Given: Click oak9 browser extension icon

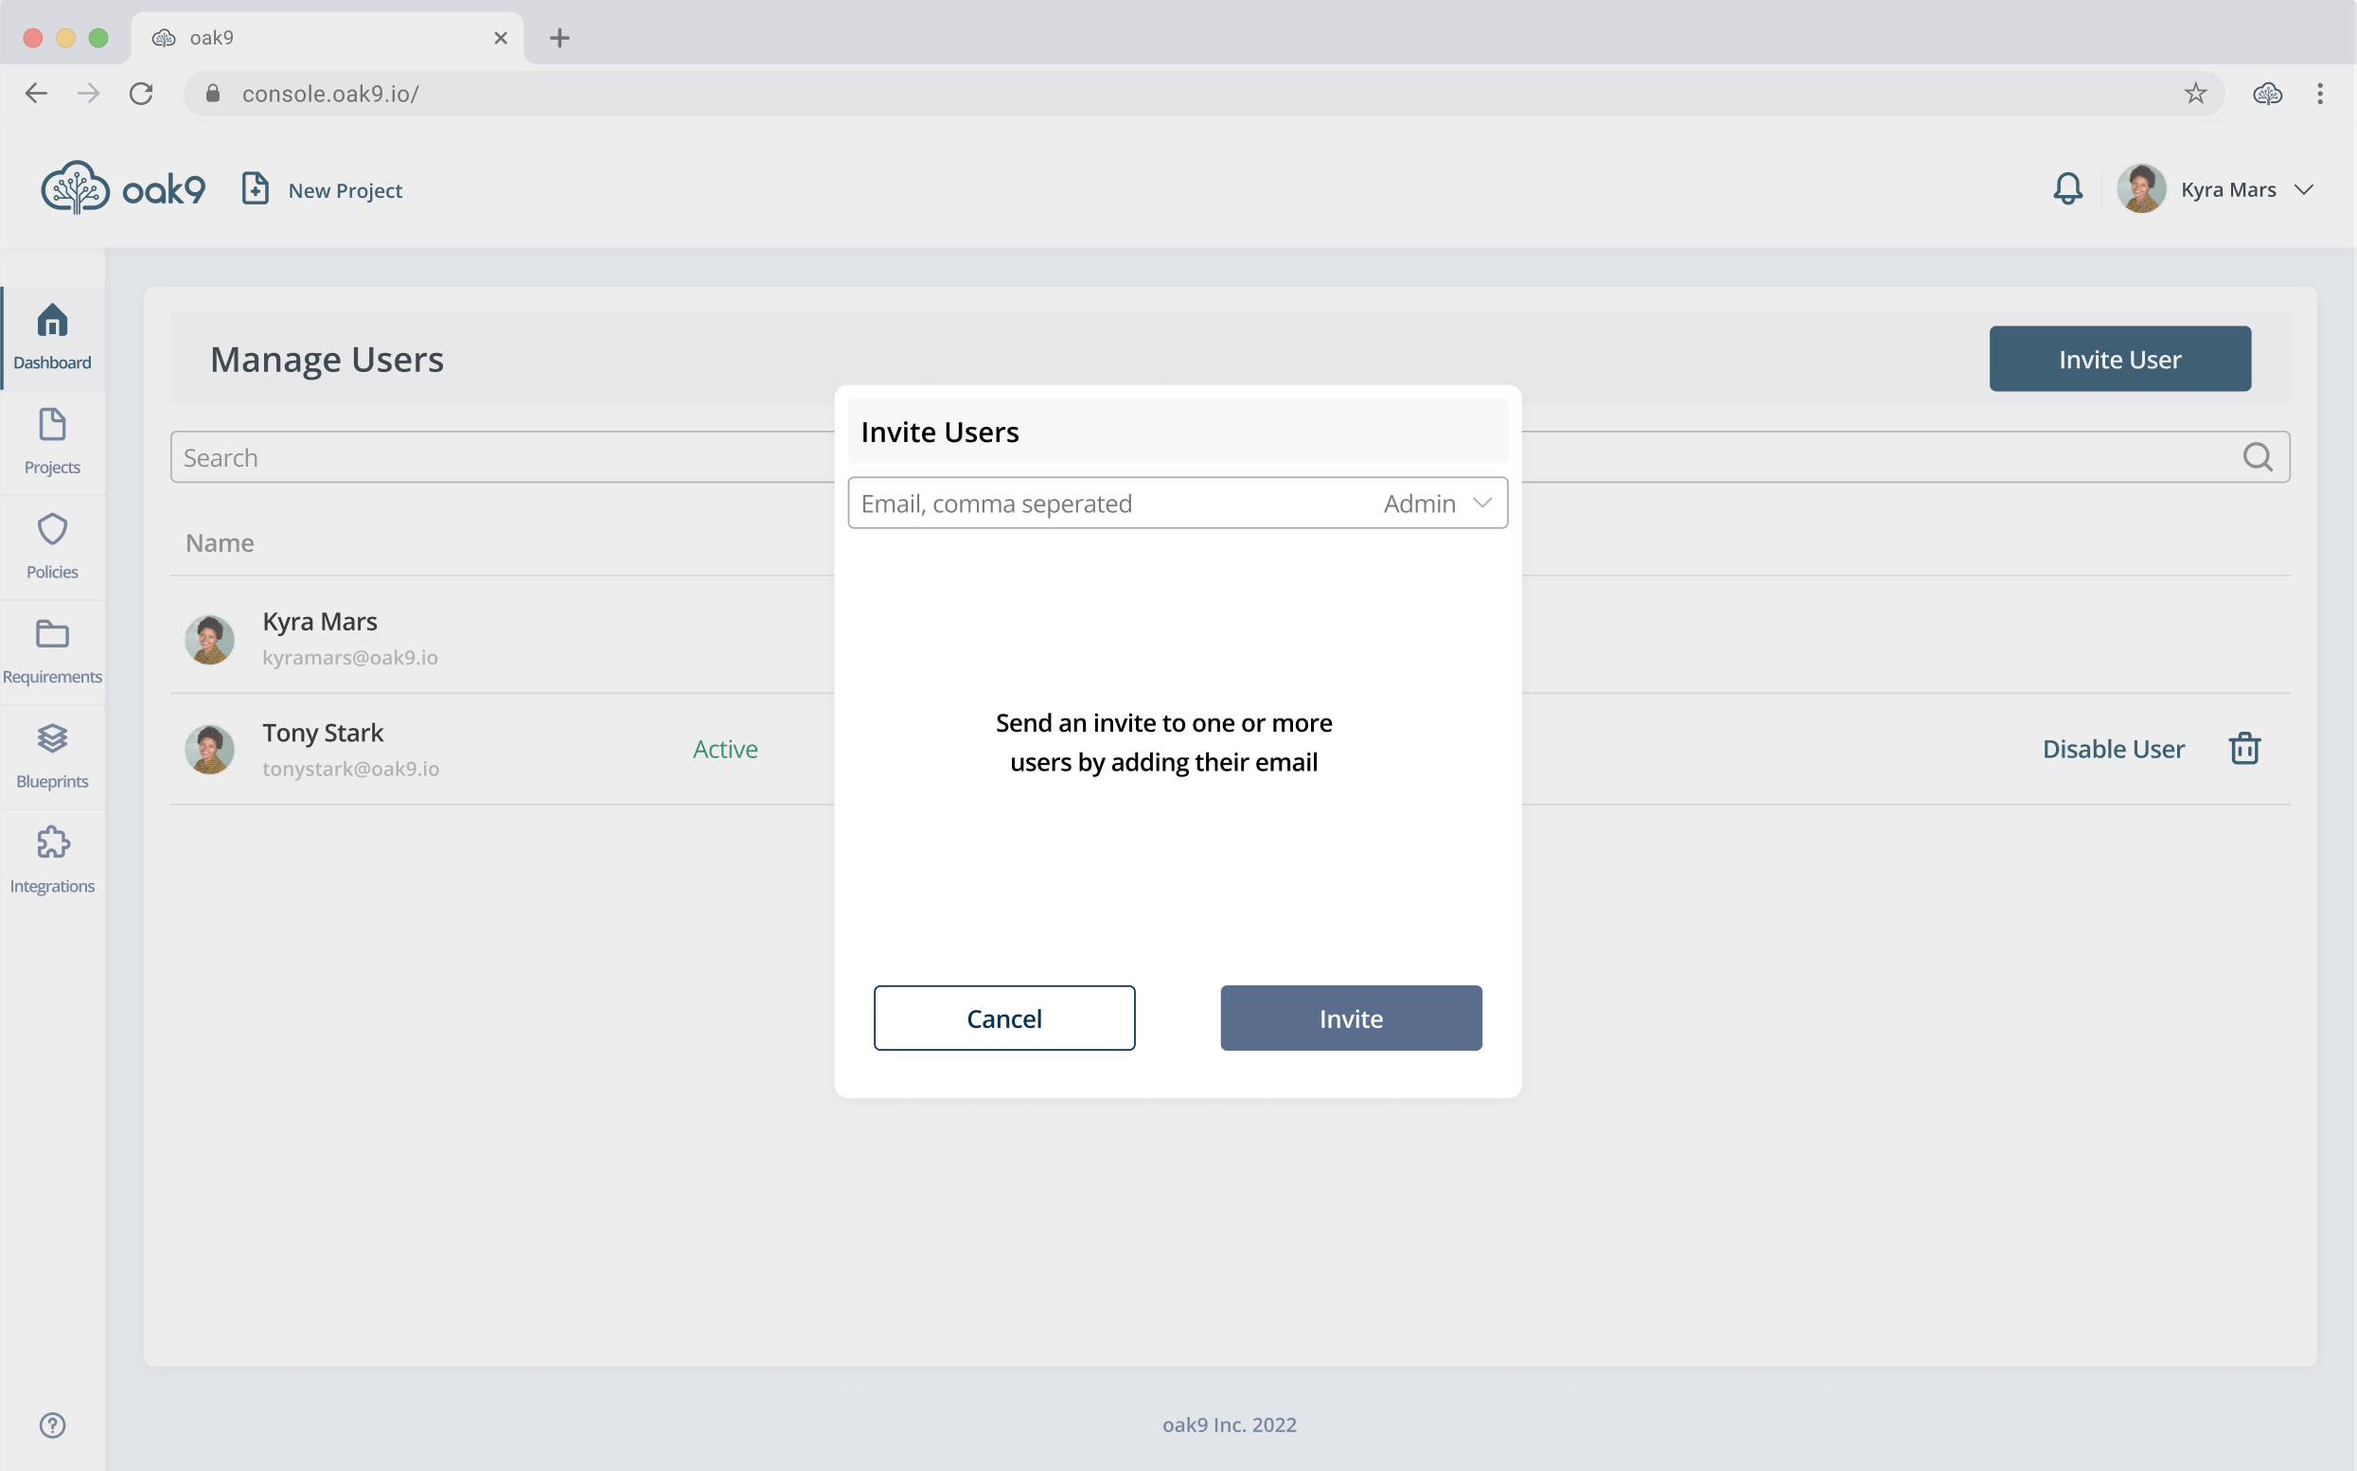Looking at the screenshot, I should [x=2266, y=94].
